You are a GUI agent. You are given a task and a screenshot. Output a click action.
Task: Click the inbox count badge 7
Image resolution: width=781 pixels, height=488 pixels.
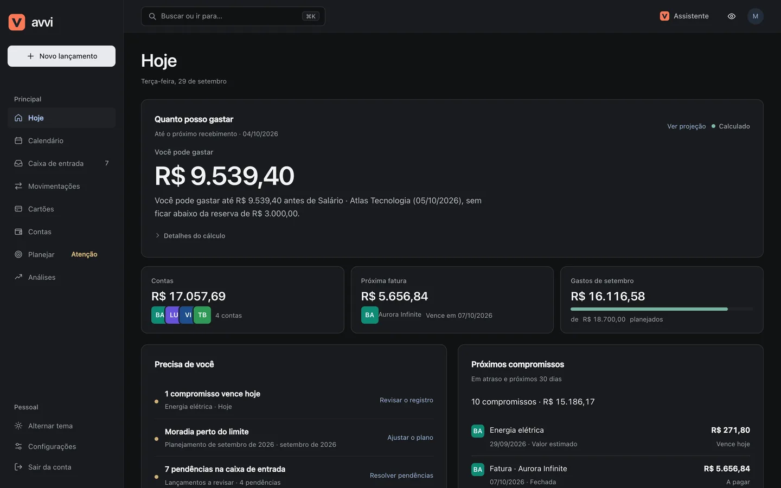[107, 163]
